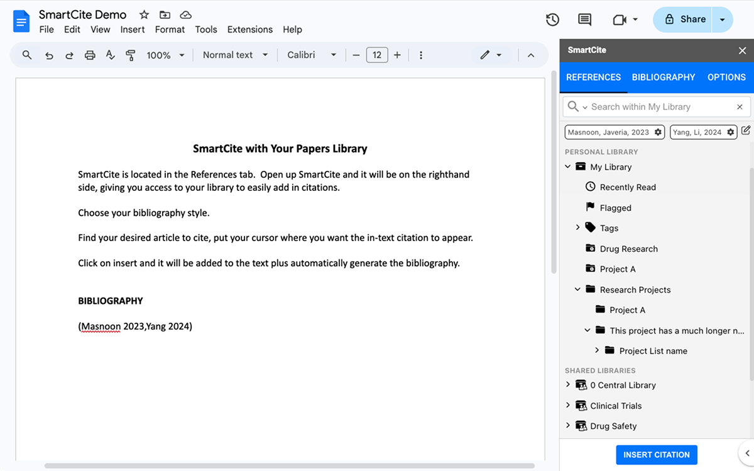
Task: Click the spelling check icon
Action: 110,55
